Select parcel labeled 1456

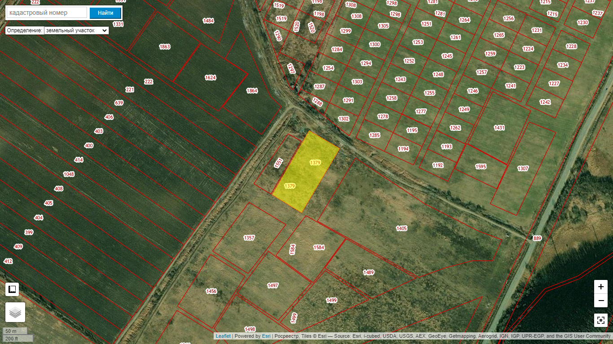click(211, 291)
